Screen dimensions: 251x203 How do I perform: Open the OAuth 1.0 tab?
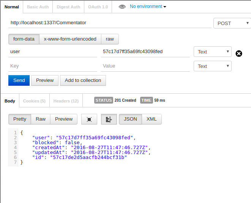98,7
